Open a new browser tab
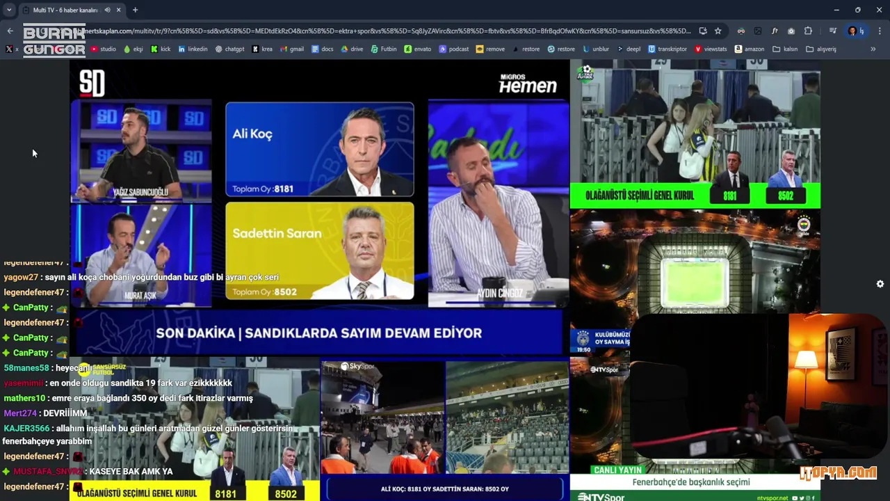Viewport: 890px width, 501px height. pos(135,10)
